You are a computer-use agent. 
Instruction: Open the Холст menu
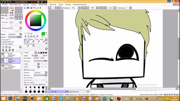(x=26, y=4)
